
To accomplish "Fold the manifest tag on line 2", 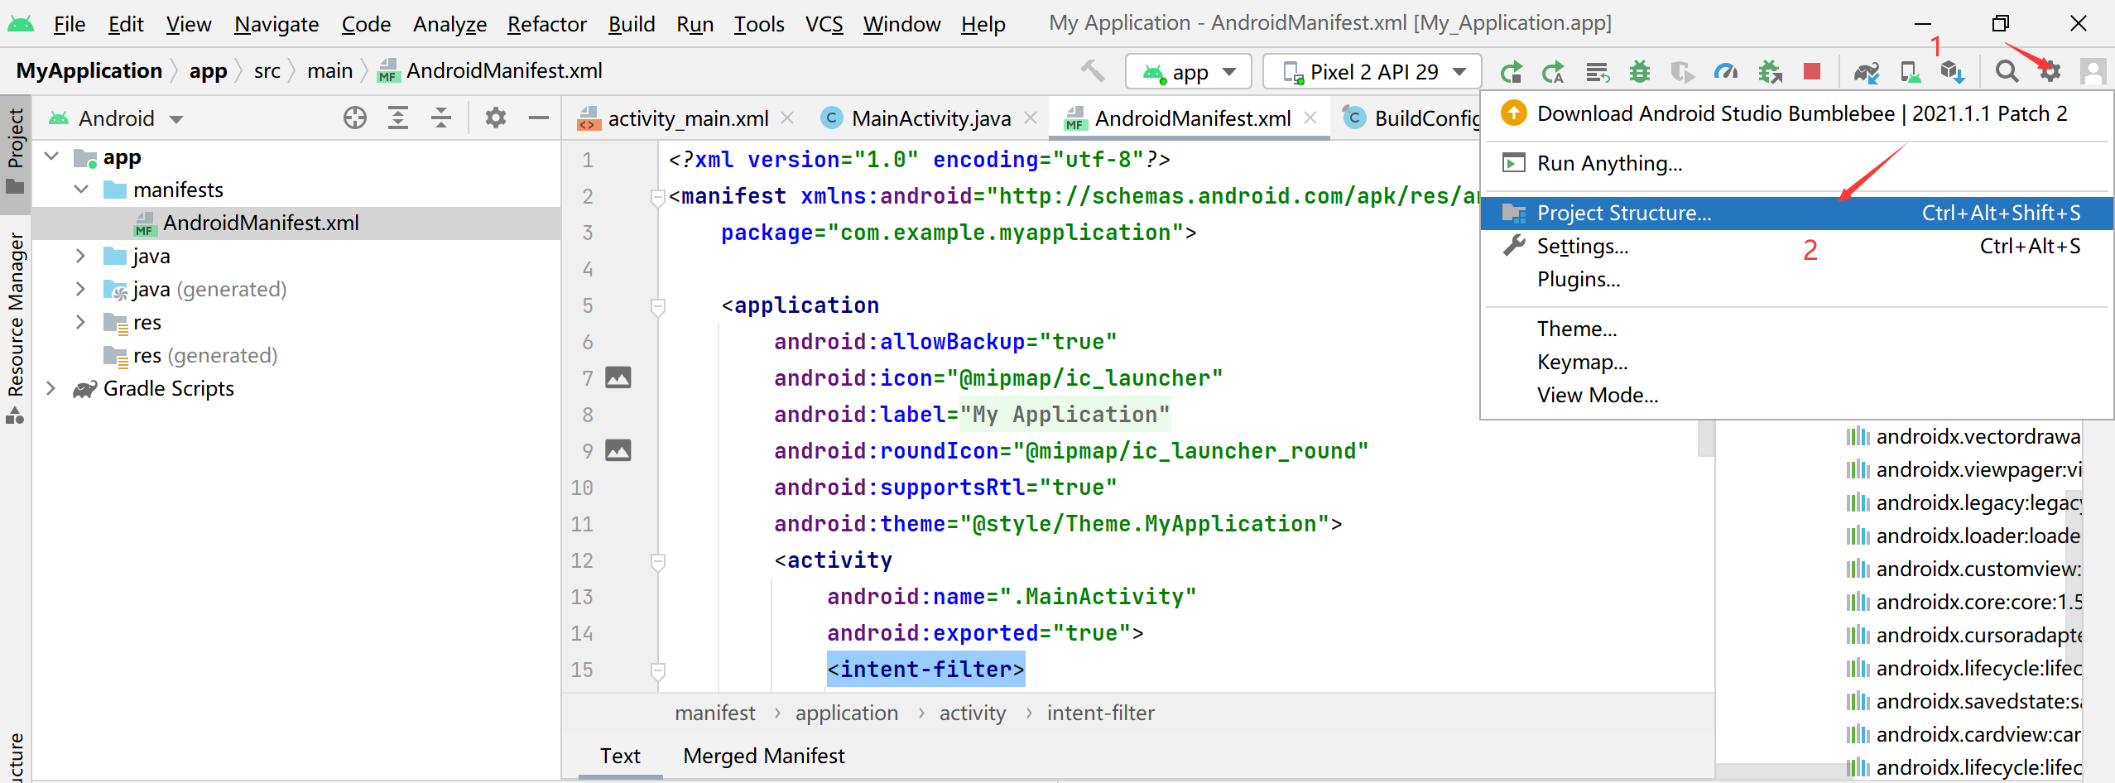I will pyautogui.click(x=658, y=197).
